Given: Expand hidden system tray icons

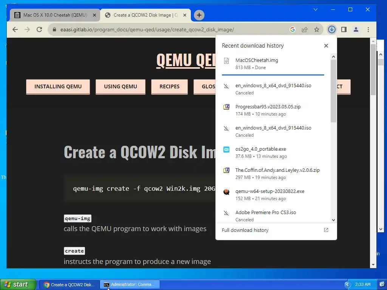Looking at the screenshot, I should pyautogui.click(x=348, y=285).
